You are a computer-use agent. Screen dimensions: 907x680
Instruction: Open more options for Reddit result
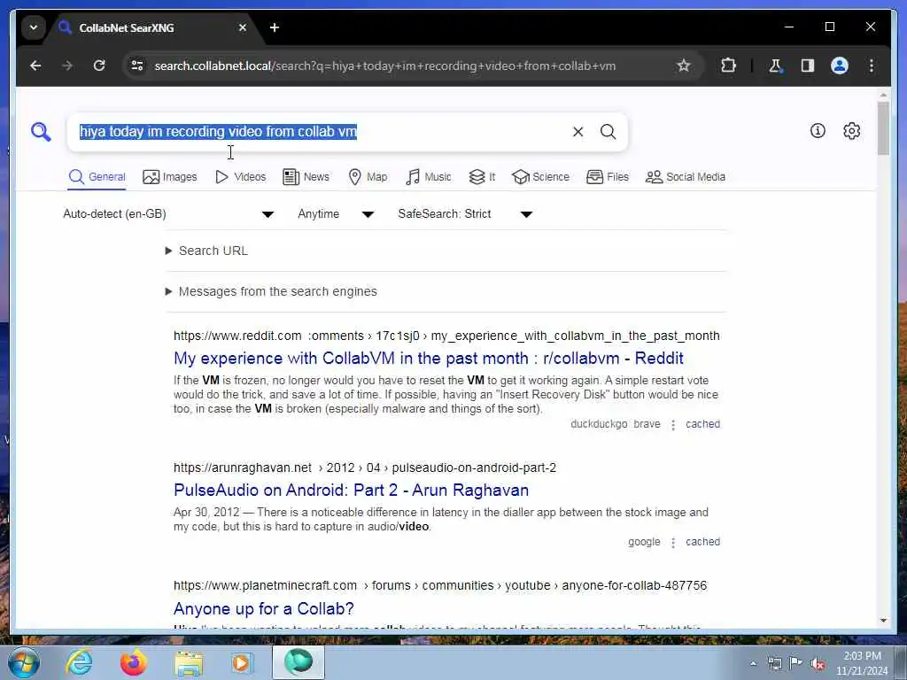click(673, 425)
